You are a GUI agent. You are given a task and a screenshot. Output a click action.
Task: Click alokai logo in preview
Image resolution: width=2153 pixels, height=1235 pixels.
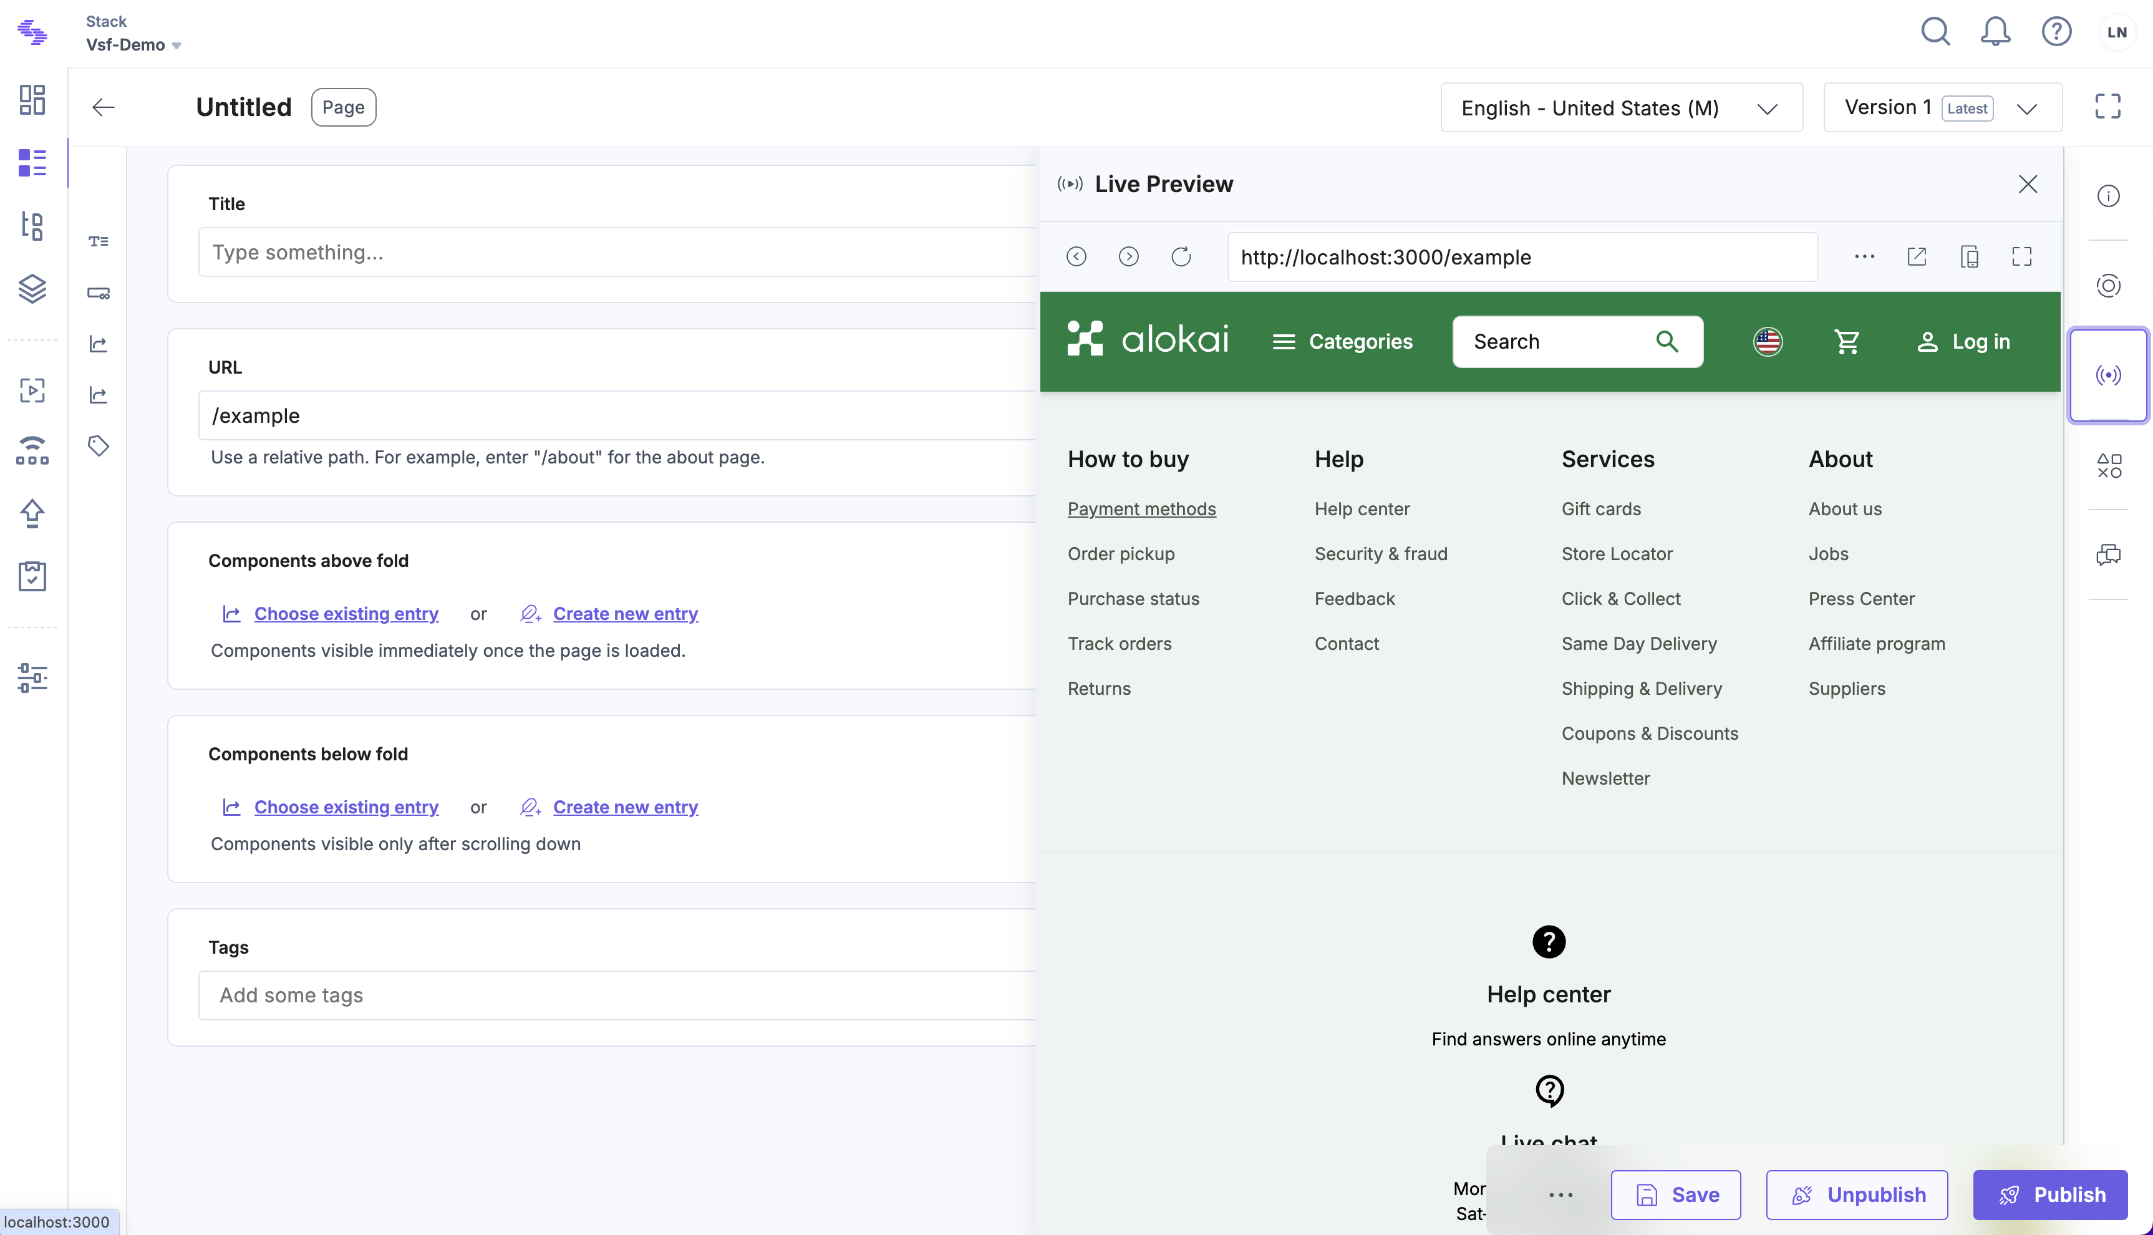point(1148,337)
